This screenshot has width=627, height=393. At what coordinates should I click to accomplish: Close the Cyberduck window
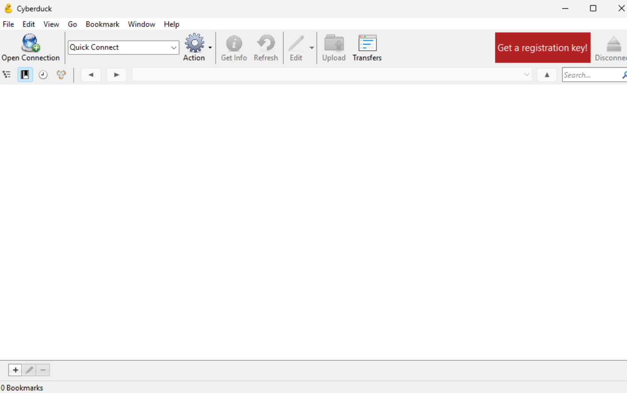tap(621, 8)
